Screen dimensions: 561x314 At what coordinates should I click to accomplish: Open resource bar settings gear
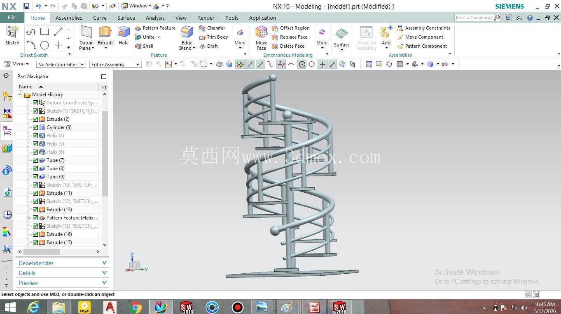[6, 76]
